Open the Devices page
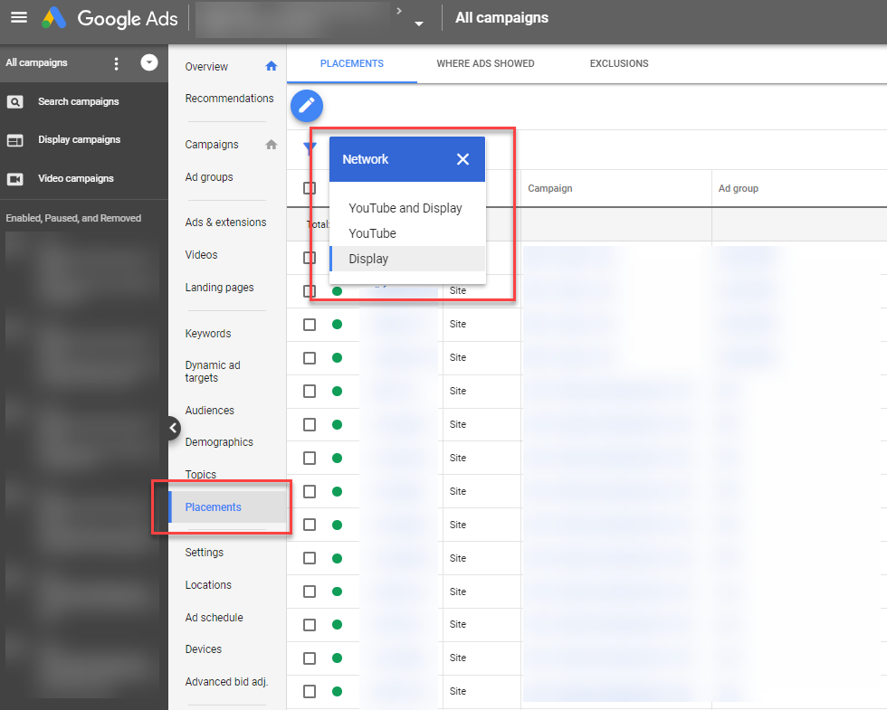Screen dimensions: 887x710 203,649
